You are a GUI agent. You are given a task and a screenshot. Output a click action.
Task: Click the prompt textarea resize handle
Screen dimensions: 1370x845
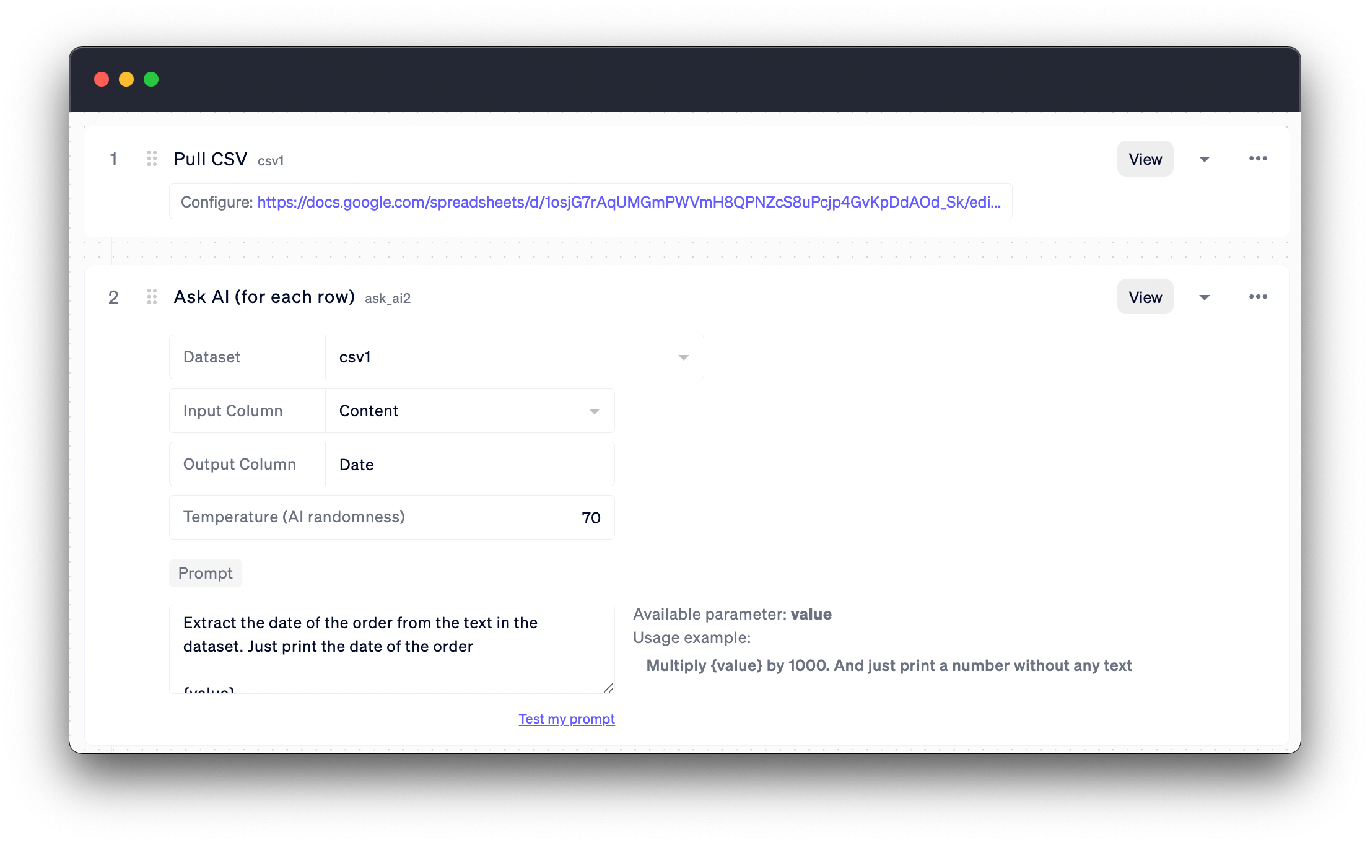(608, 688)
